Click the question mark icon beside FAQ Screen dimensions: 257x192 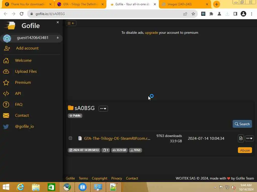point(6,104)
